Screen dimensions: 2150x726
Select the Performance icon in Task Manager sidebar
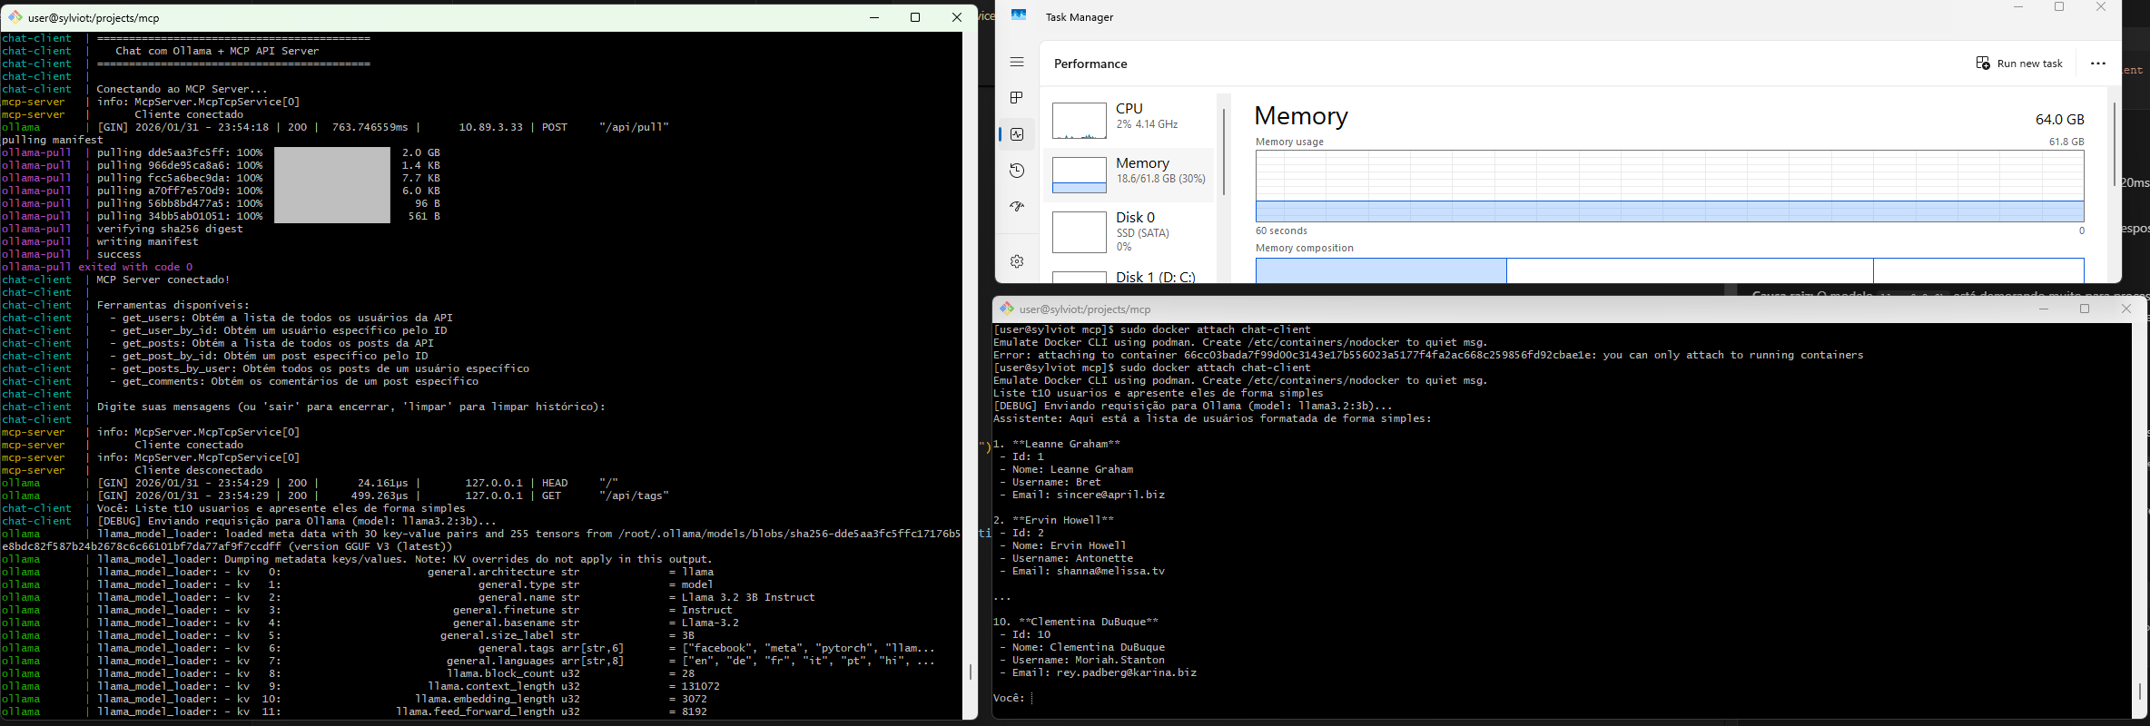pos(1017,134)
